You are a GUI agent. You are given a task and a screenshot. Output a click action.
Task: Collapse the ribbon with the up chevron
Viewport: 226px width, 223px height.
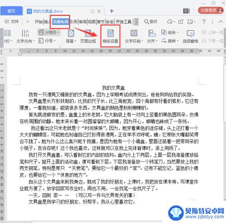coord(221,22)
